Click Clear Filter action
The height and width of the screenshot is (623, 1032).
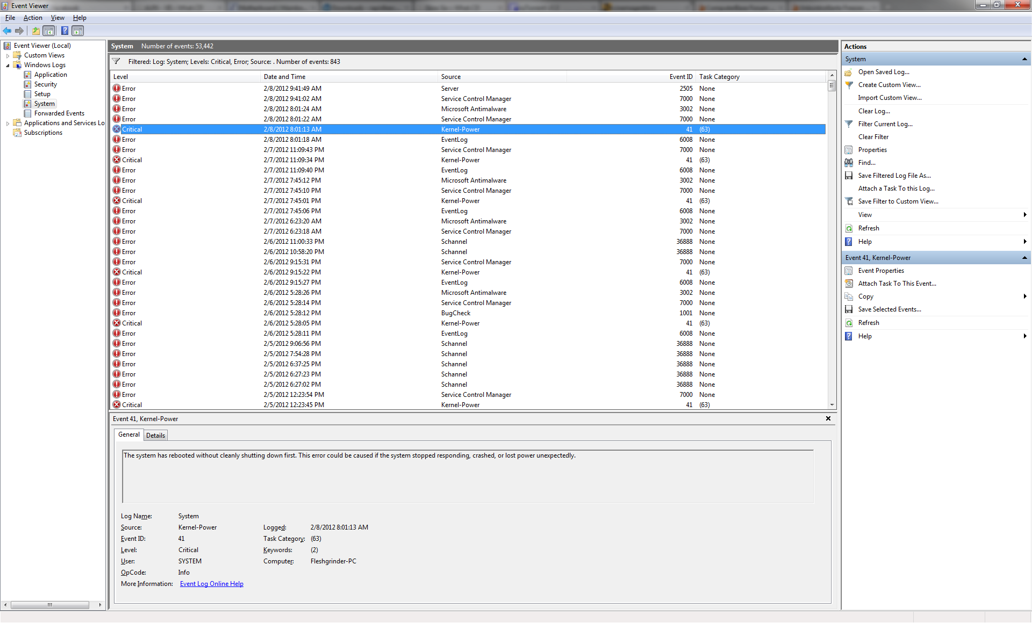[x=873, y=137]
